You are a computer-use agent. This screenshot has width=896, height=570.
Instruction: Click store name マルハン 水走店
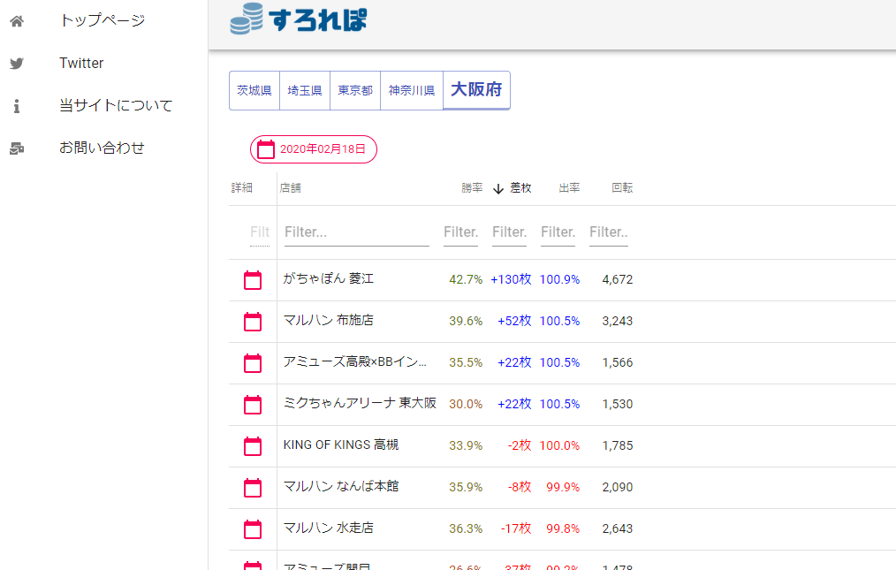coord(329,528)
